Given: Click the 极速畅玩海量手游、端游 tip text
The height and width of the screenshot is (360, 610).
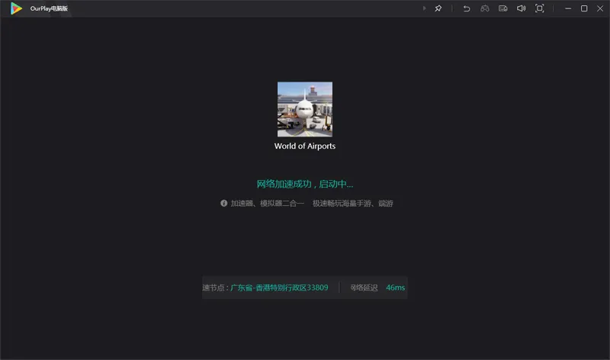Looking at the screenshot, I should pos(353,203).
